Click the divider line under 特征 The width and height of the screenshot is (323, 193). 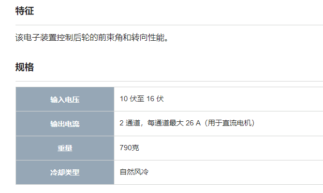click(169, 25)
